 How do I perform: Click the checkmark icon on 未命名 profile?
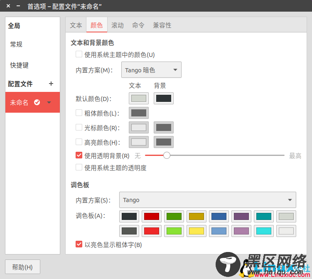[37, 102]
